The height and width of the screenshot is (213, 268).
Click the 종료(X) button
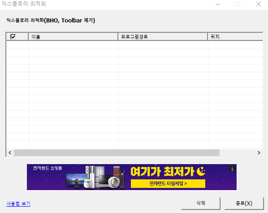point(244,204)
